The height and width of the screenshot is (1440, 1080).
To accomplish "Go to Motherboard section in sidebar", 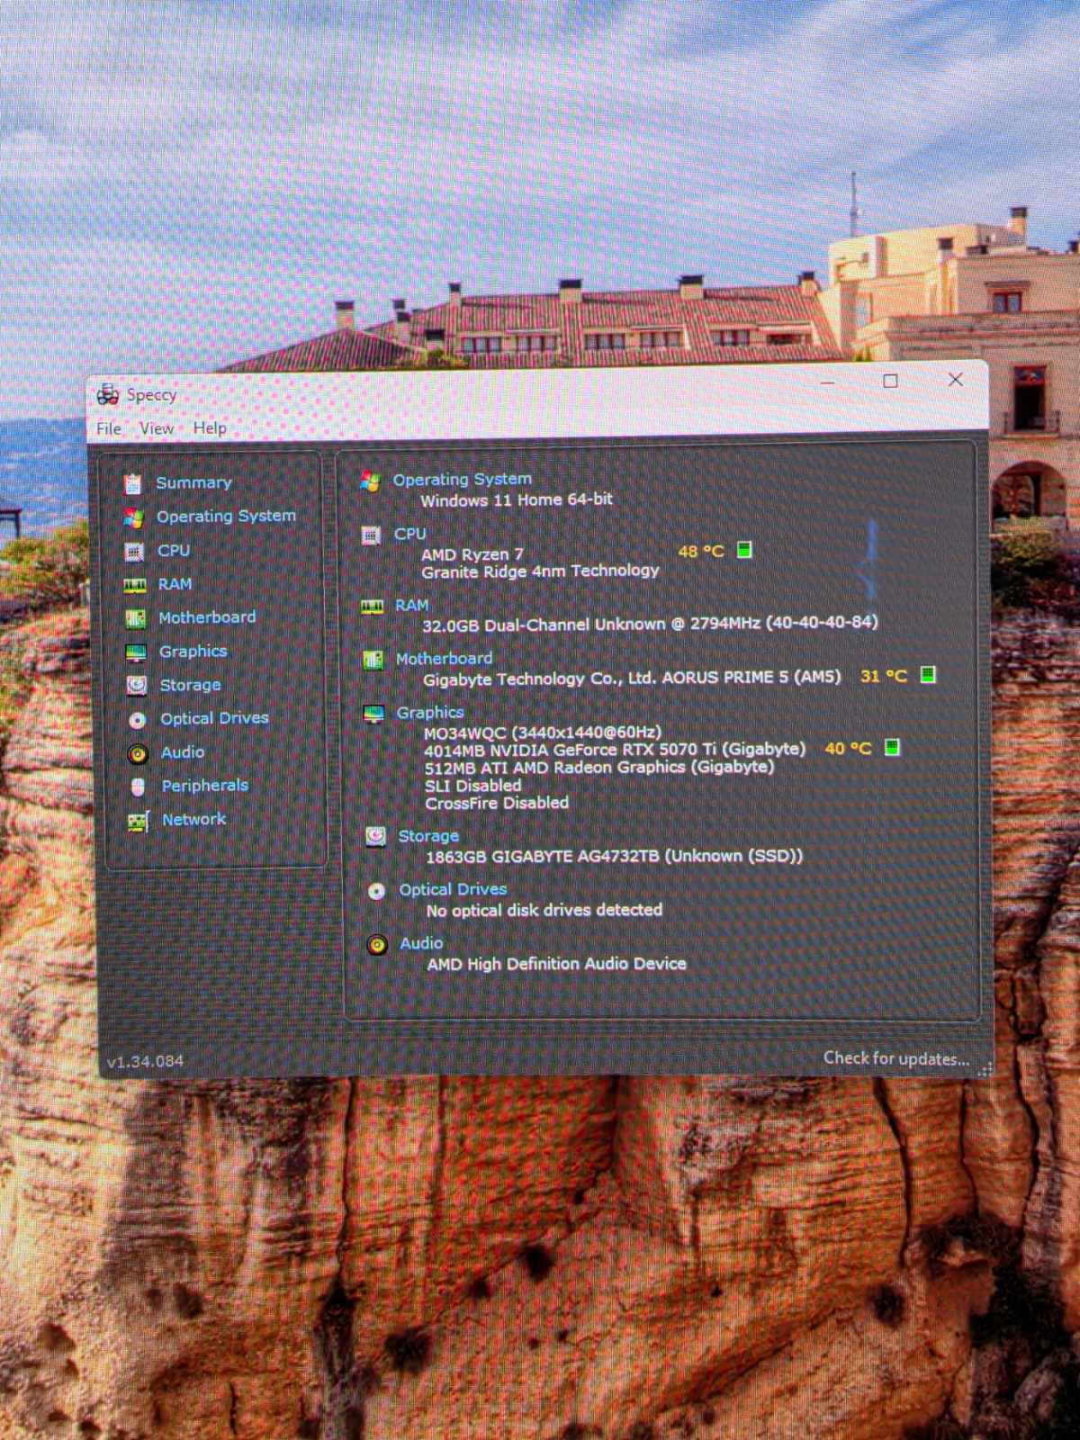I will pos(207,617).
